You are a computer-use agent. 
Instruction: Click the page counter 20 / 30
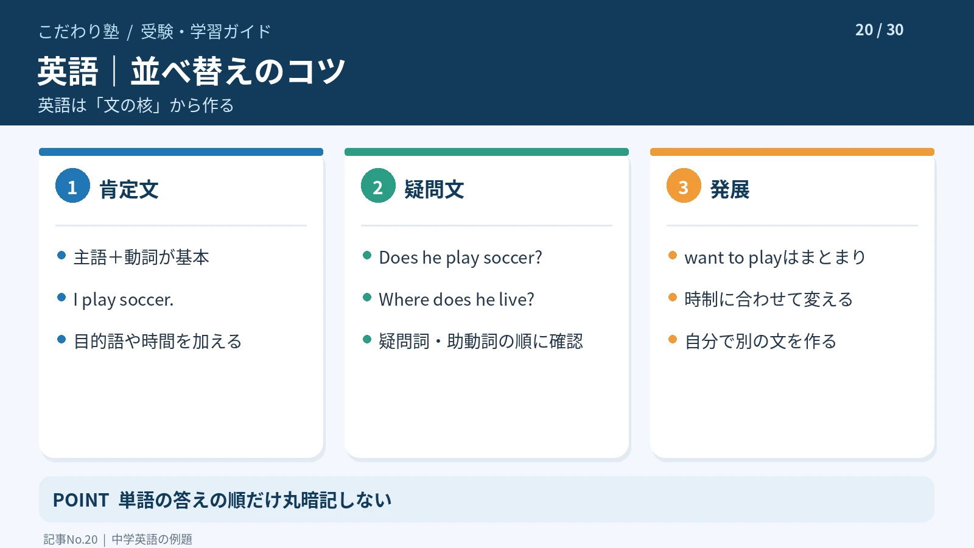[879, 30]
